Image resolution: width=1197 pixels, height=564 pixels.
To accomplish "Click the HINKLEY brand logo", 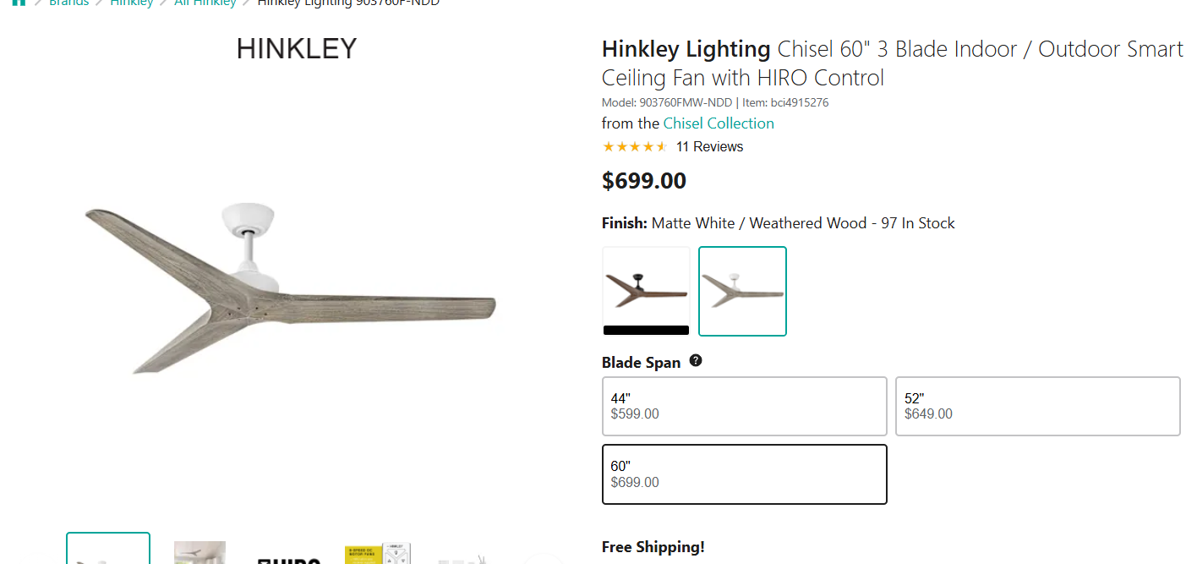I will [297, 49].
